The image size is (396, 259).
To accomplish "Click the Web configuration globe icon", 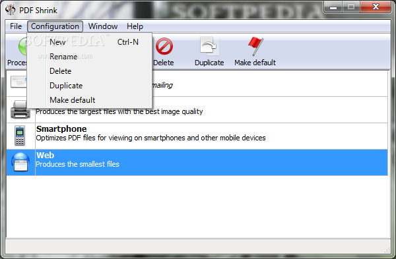I will (20, 162).
